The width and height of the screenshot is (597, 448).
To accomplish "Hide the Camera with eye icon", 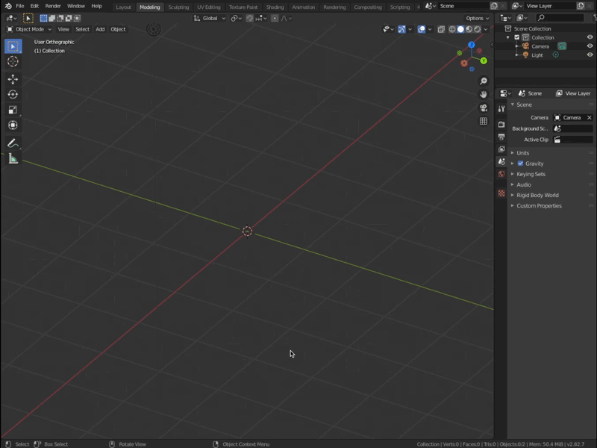I will [x=590, y=46].
